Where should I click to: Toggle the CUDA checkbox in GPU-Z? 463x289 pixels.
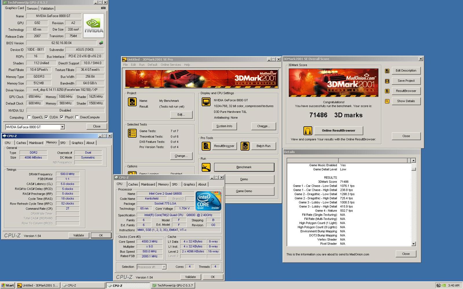46,117
